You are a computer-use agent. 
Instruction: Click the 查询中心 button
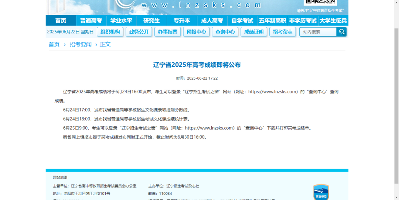pos(225,32)
